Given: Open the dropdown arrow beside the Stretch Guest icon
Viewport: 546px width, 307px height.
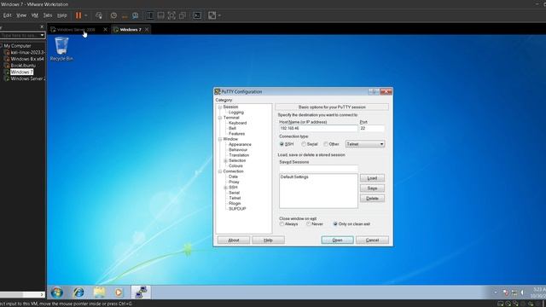Looking at the screenshot, I should click(219, 15).
